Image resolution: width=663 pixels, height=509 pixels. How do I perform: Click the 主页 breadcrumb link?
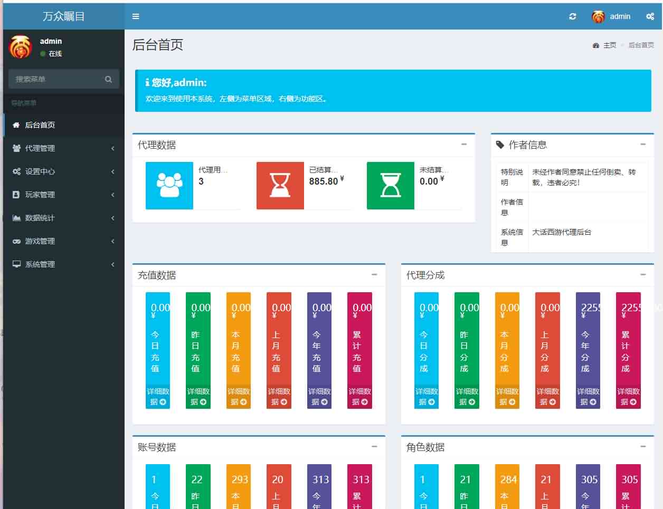609,45
